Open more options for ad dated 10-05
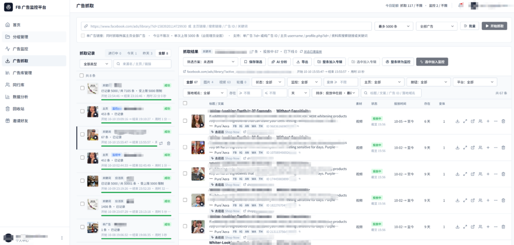Viewport: 514px width, 245px height. pos(495,121)
